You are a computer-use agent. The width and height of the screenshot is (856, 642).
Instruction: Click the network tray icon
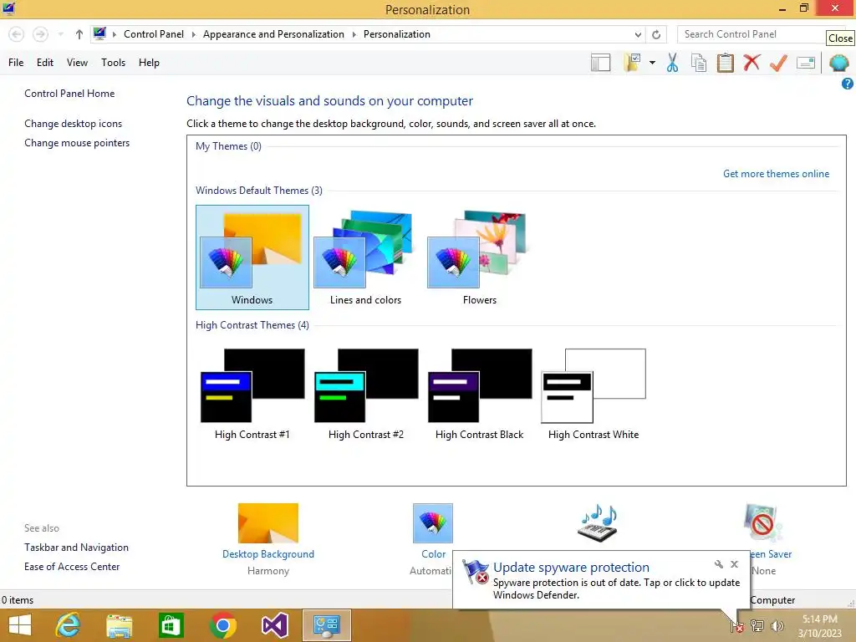tap(757, 626)
